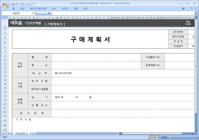Open Excel Help question mark icon

(183, 8)
